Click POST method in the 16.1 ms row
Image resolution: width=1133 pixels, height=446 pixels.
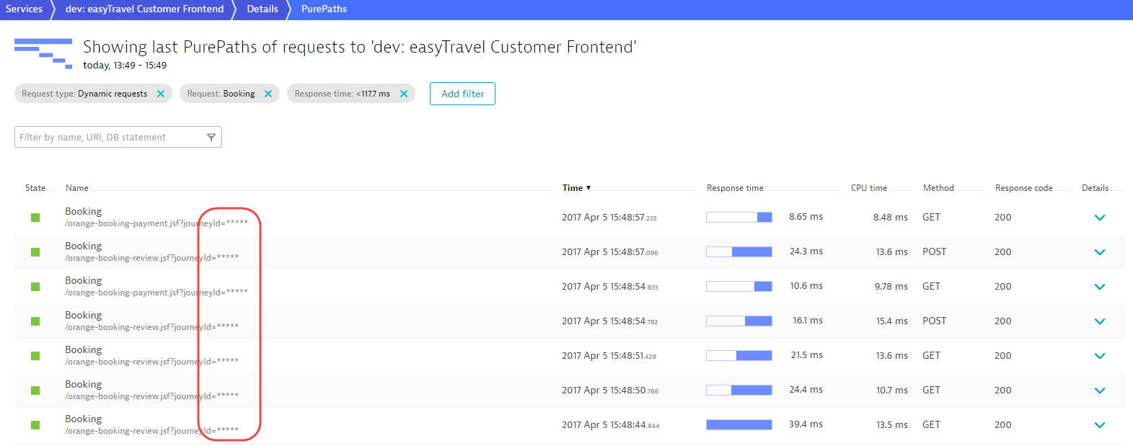934,321
